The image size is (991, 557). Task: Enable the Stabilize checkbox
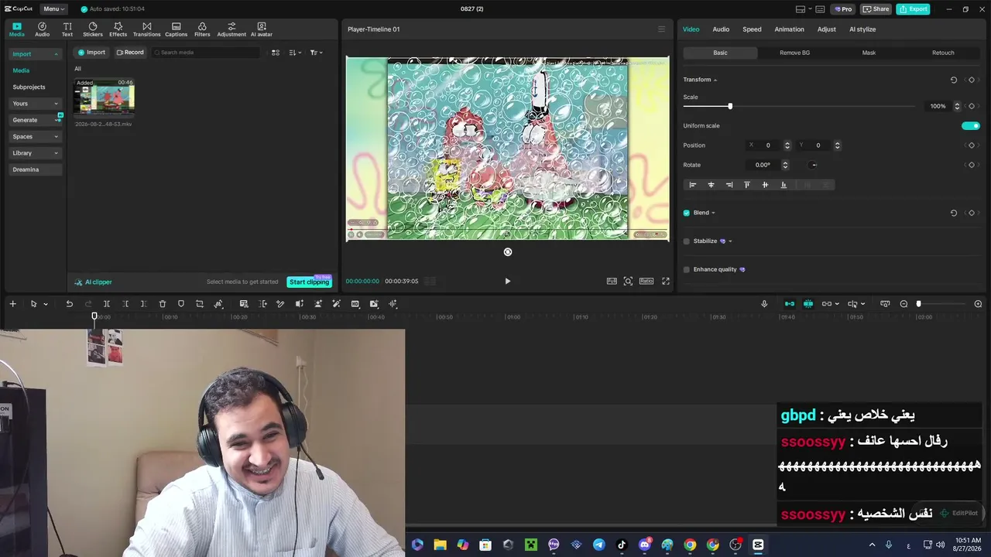[686, 241]
